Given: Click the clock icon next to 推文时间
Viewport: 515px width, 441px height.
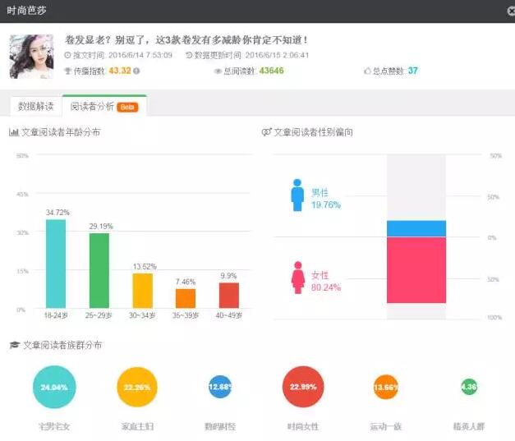Looking at the screenshot, I should [68, 56].
